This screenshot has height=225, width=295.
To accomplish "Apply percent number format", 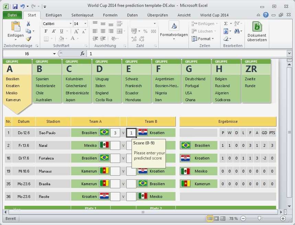I will (x=145, y=31).
